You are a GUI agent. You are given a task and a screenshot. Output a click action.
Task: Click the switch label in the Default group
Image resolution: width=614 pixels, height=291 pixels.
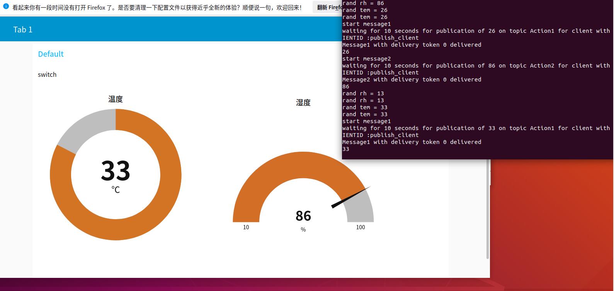[x=47, y=74]
